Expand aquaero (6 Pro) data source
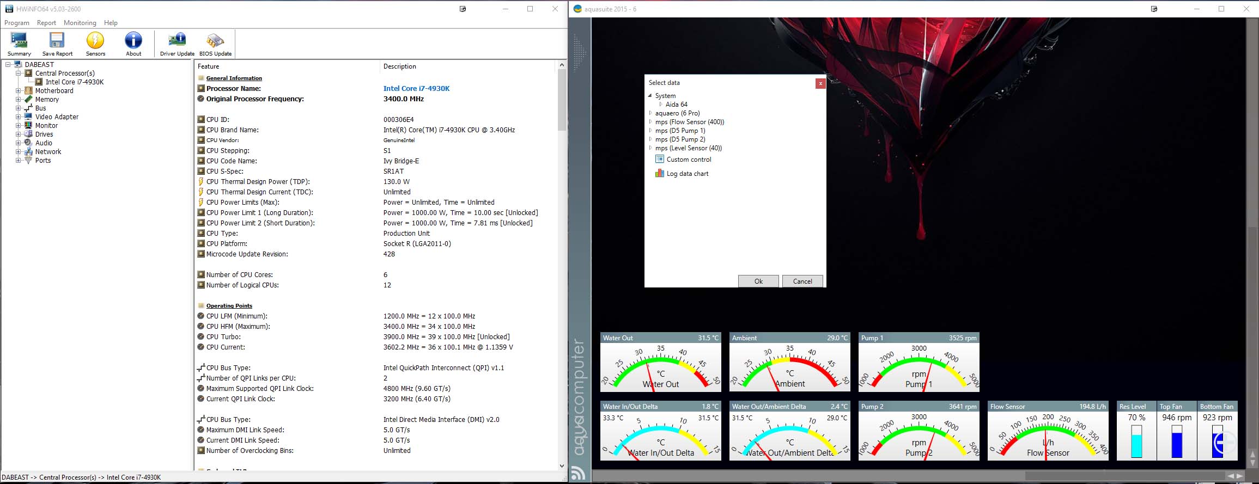 pos(650,113)
